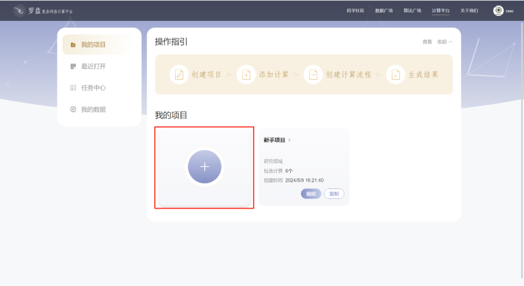Click the chevron next to 新手项目
Viewport: 524px width, 286px height.
[289, 140]
